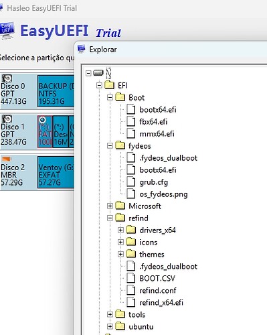The image size is (267, 335).
Task: Click the Disco 1 hard disk icon
Action: coord(7,119)
